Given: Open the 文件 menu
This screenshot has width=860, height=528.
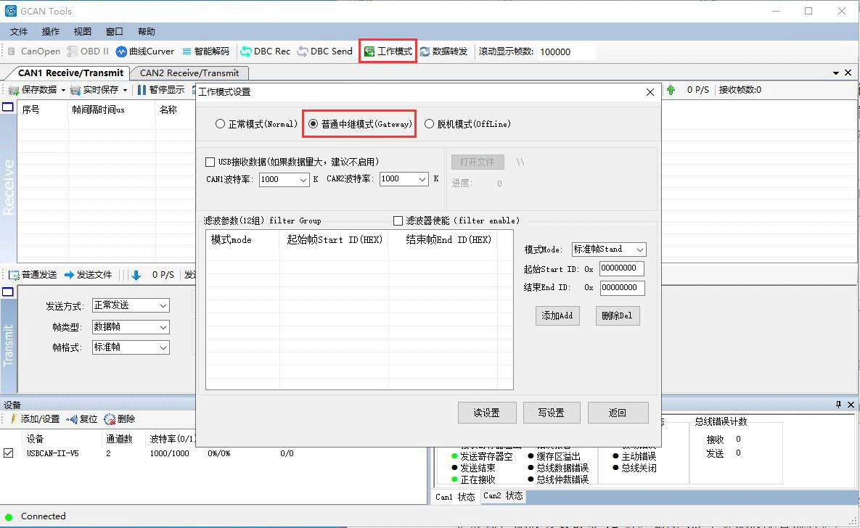Looking at the screenshot, I should [19, 32].
